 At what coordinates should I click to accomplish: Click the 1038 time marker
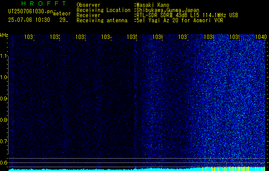pos(209,37)
